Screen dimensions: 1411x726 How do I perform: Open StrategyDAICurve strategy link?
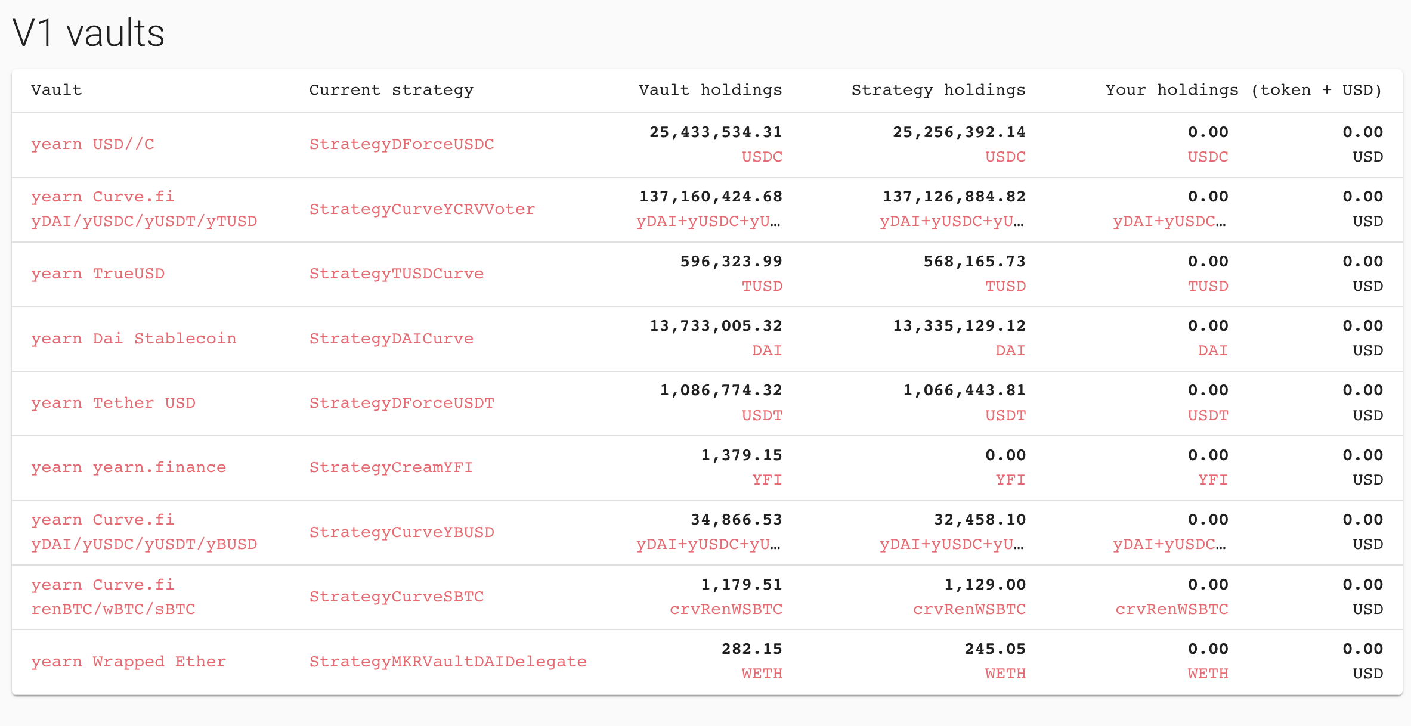click(x=391, y=339)
